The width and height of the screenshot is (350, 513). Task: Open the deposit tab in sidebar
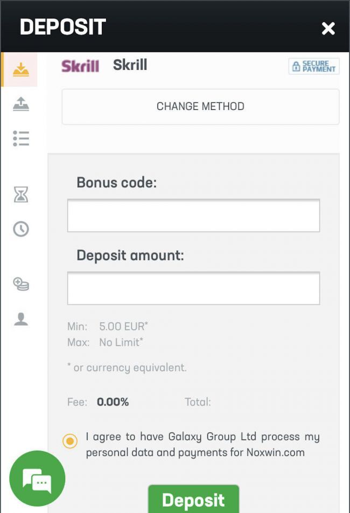click(20, 69)
